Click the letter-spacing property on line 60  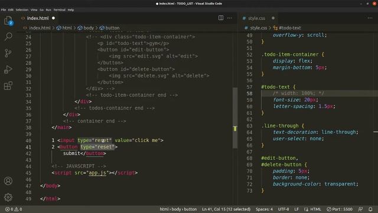click(x=293, y=106)
